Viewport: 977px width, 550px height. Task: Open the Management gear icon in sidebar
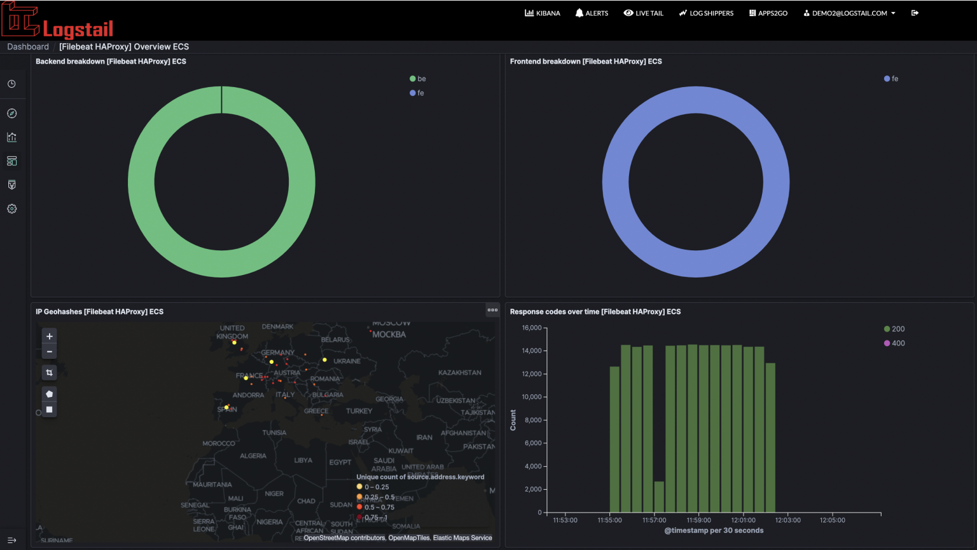click(11, 209)
